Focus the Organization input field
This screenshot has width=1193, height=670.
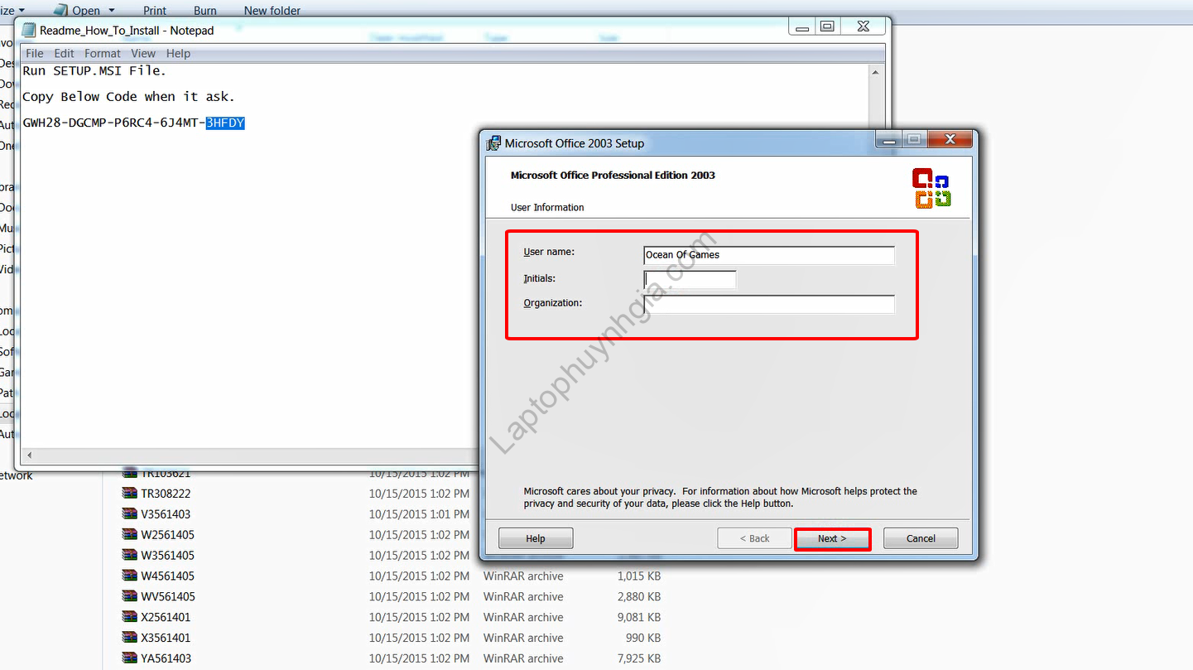tap(769, 305)
